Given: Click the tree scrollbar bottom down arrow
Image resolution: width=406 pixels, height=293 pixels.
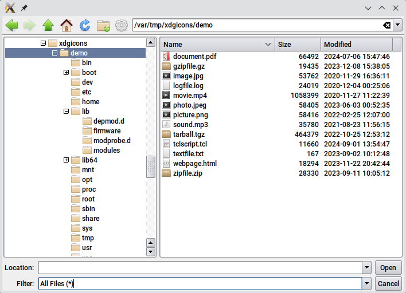Looking at the screenshot, I should [151, 252].
